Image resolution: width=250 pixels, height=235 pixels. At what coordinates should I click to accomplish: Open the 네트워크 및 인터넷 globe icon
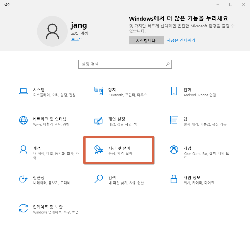click(23, 120)
